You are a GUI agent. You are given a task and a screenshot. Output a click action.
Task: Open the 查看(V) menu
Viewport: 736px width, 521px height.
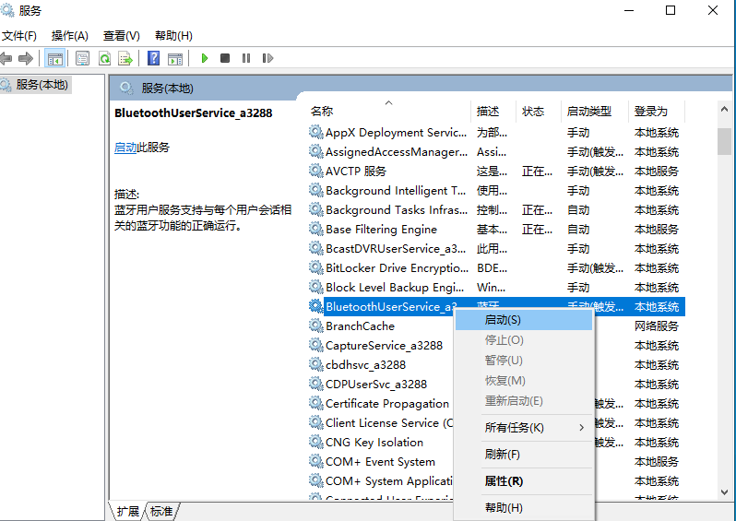tap(122, 36)
